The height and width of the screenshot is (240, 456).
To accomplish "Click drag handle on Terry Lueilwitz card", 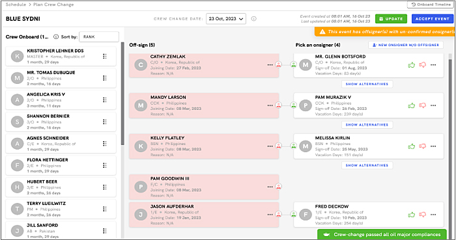I will point(105,209).
